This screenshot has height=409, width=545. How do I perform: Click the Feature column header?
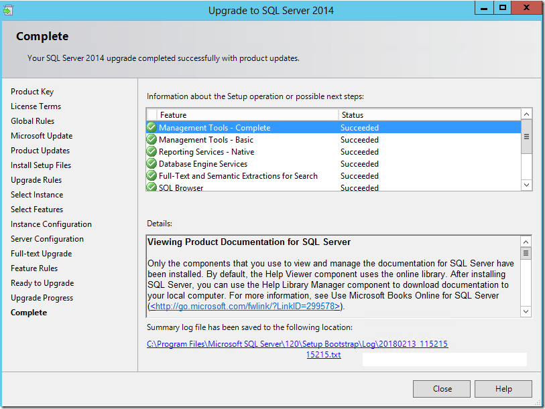[x=247, y=114]
